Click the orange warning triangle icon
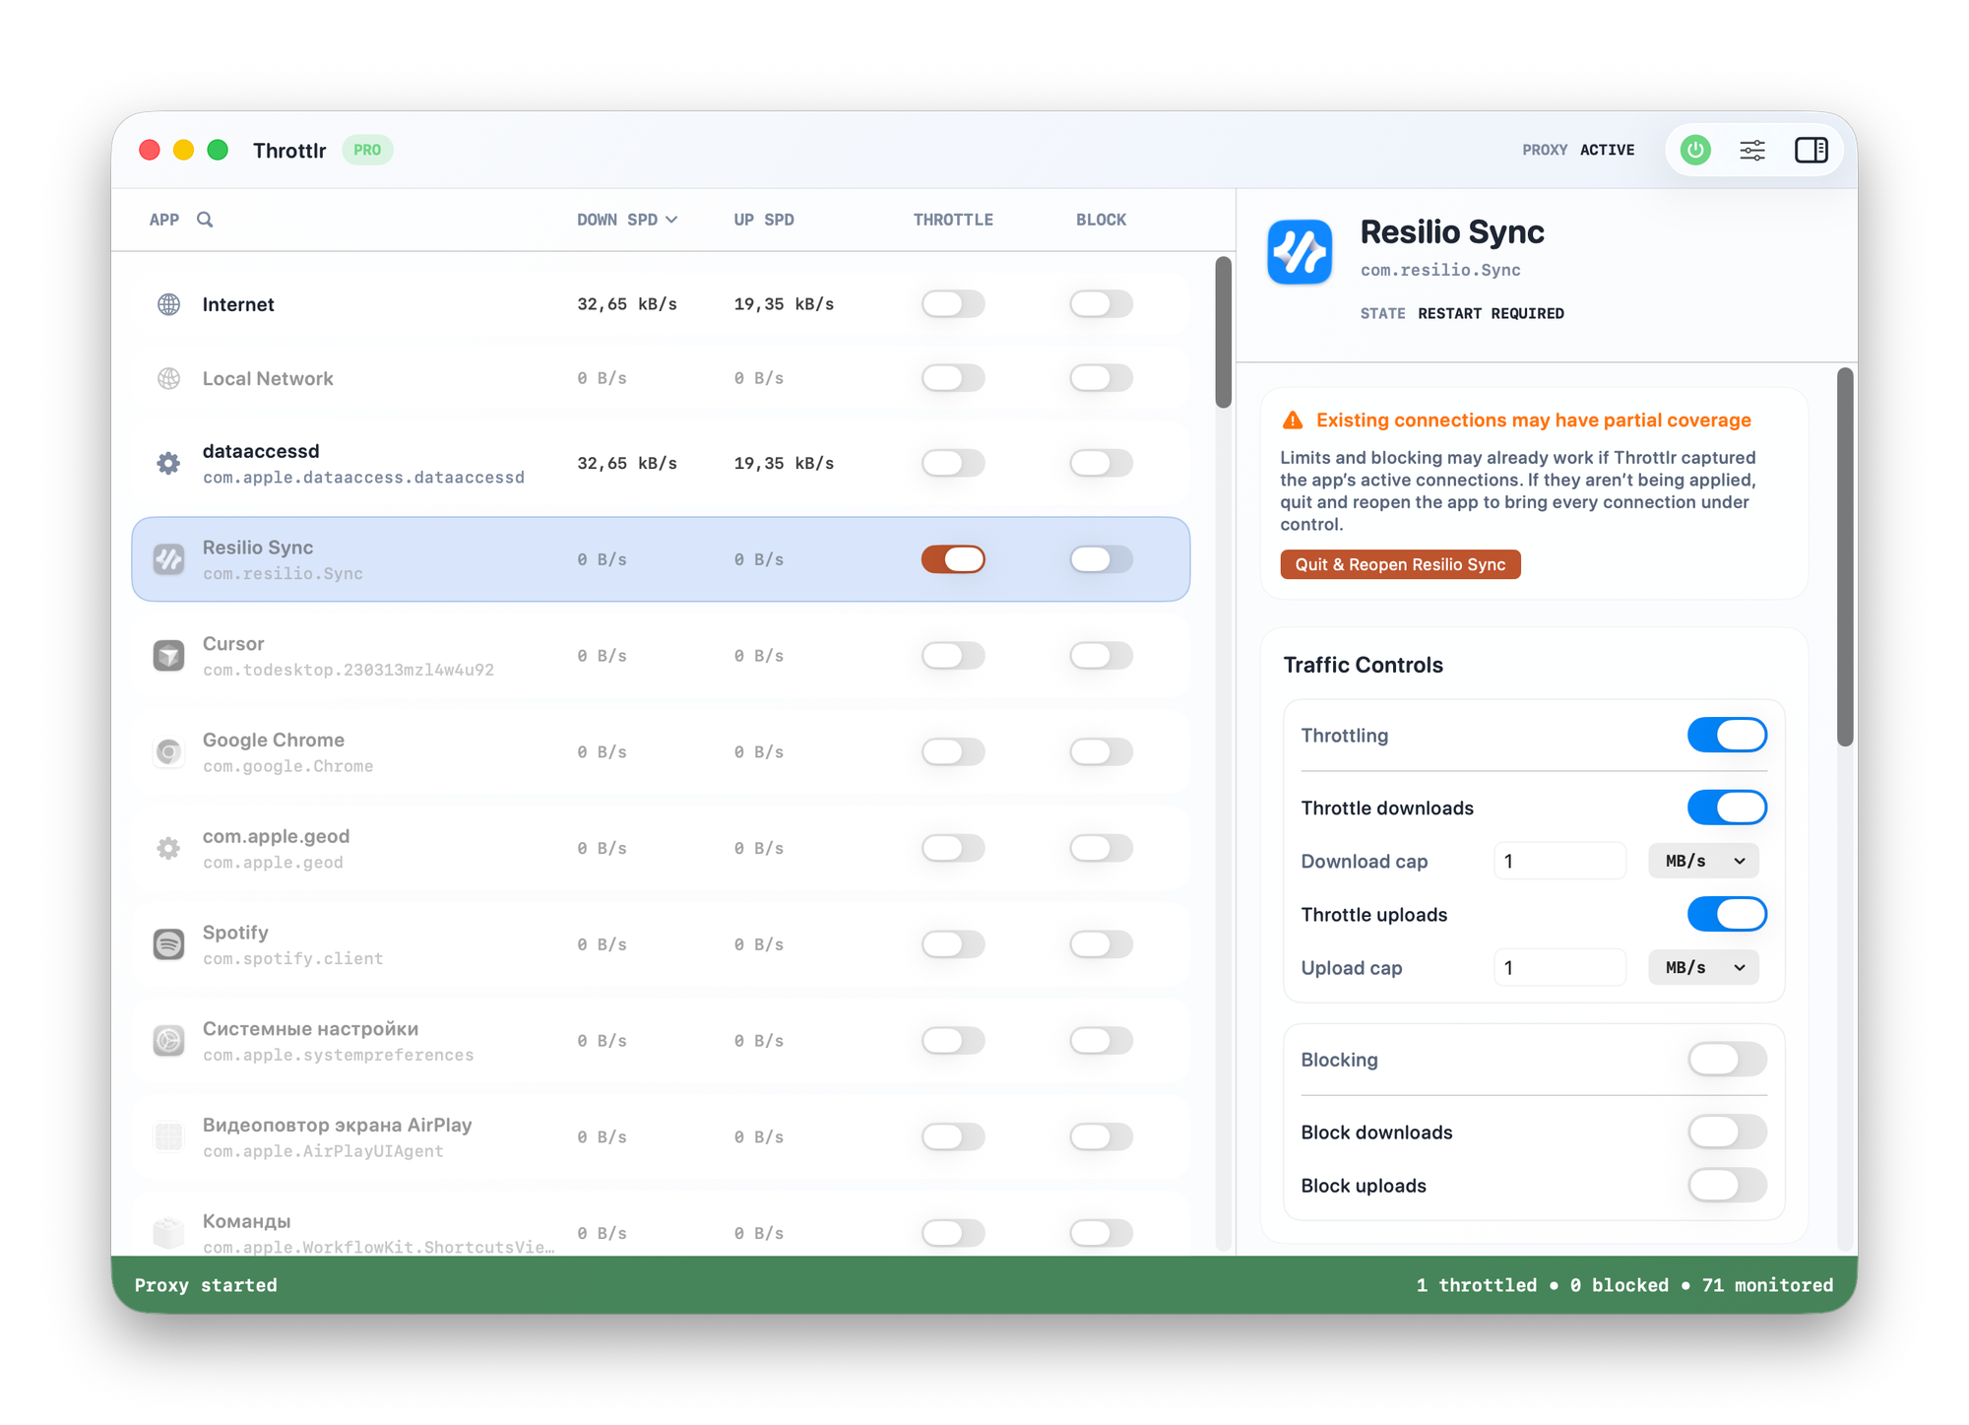 click(x=1293, y=421)
